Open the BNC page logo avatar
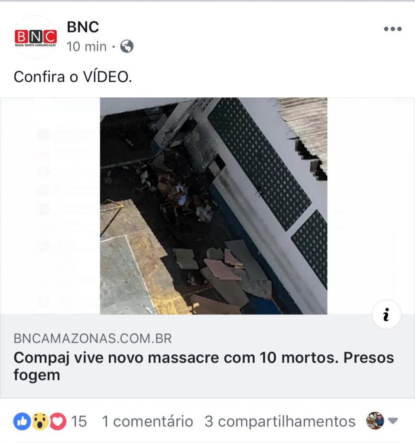 tap(36, 37)
